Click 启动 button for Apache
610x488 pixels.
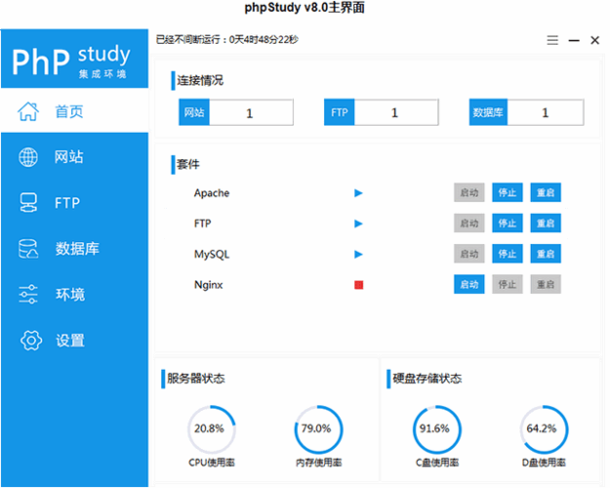click(x=469, y=192)
